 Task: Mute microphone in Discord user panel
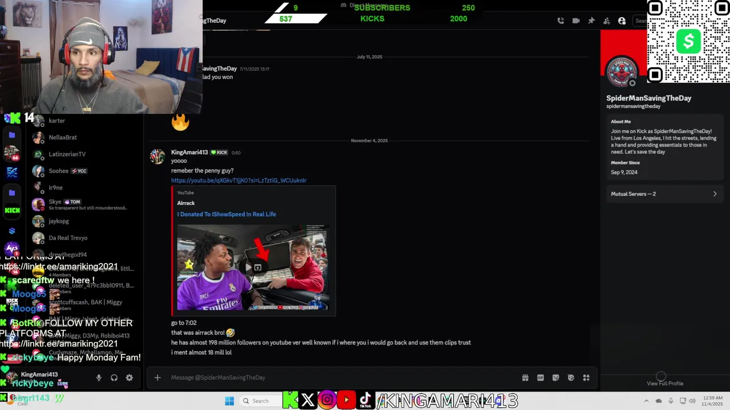click(99, 378)
